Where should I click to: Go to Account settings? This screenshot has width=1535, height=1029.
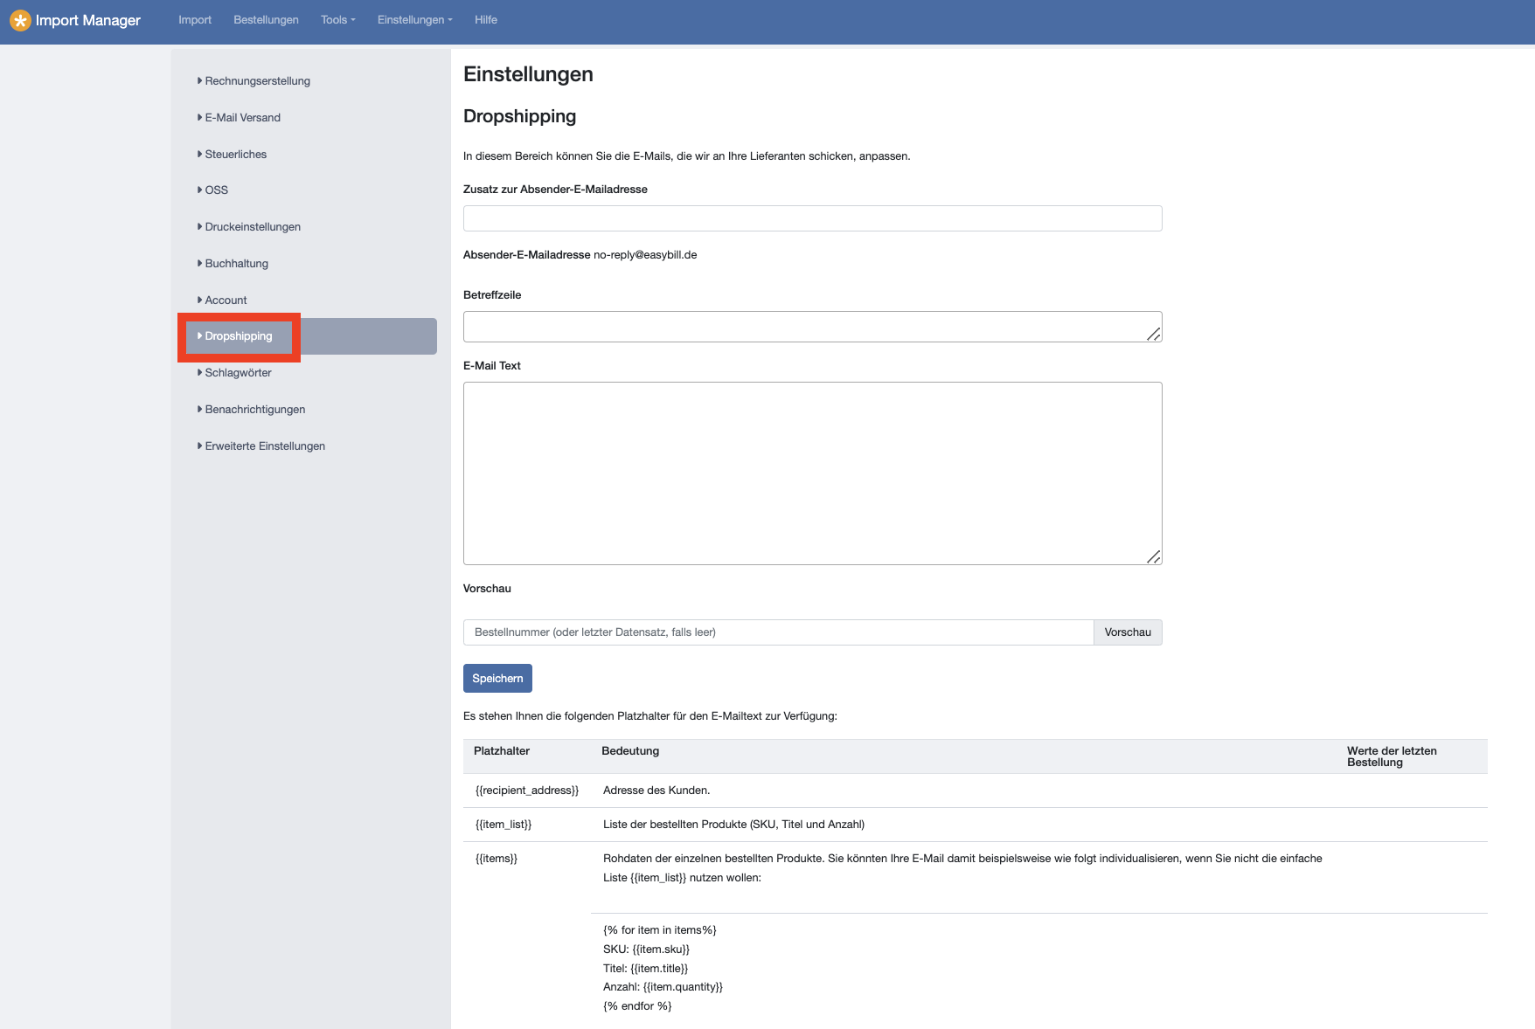pyautogui.click(x=226, y=300)
